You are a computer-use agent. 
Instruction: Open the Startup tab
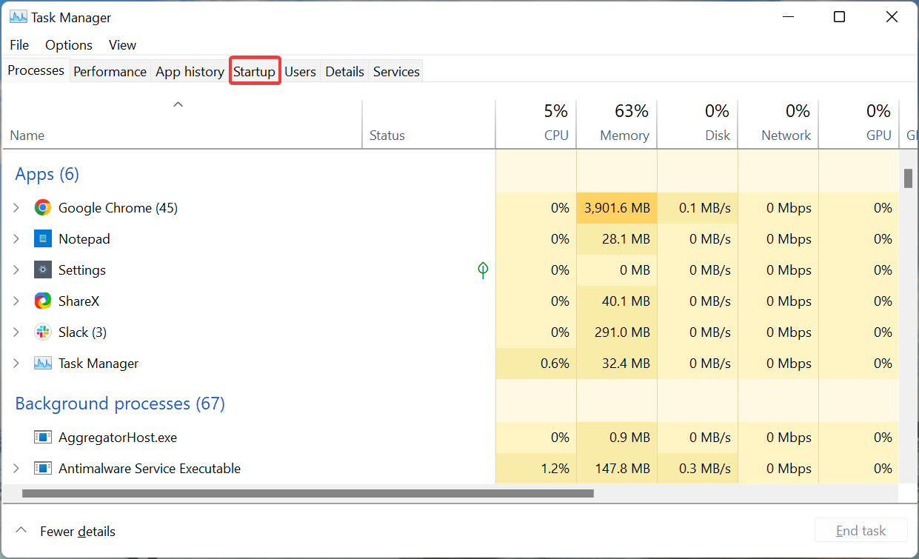(x=254, y=71)
